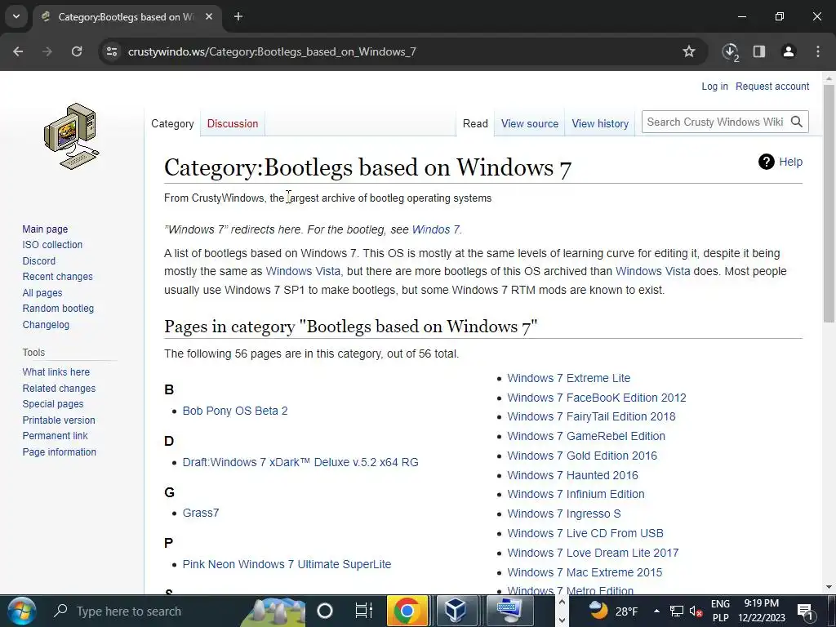Switch to the Discussion tab

click(x=233, y=124)
